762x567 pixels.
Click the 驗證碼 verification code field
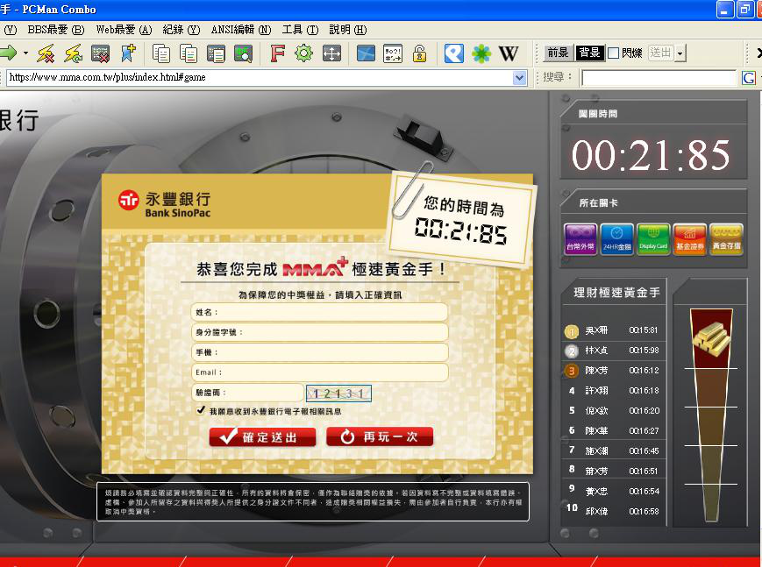[247, 393]
